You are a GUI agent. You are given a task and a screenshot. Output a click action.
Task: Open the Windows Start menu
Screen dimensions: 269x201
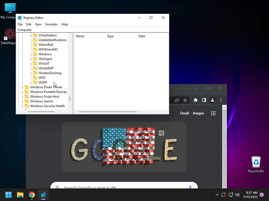pyautogui.click(x=8, y=195)
